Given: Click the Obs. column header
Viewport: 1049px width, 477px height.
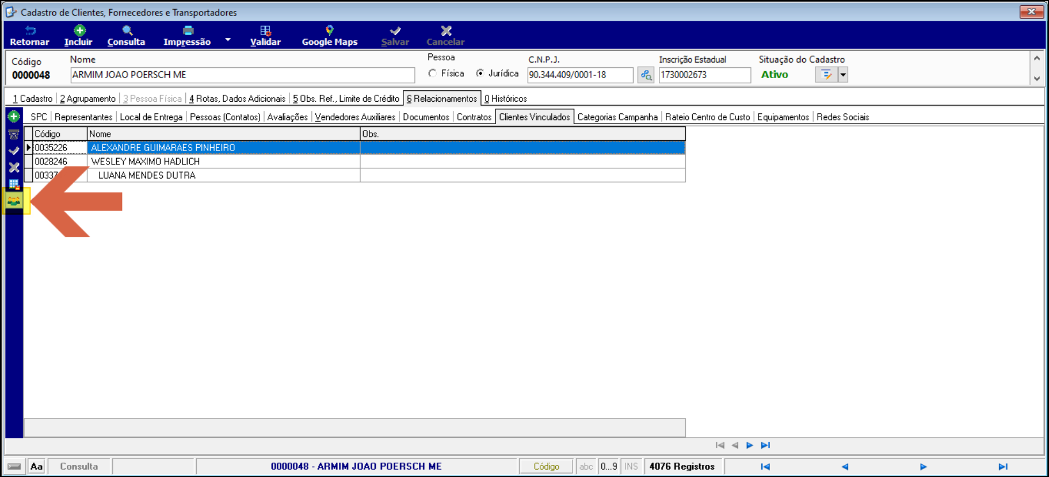Looking at the screenshot, I should pos(522,134).
